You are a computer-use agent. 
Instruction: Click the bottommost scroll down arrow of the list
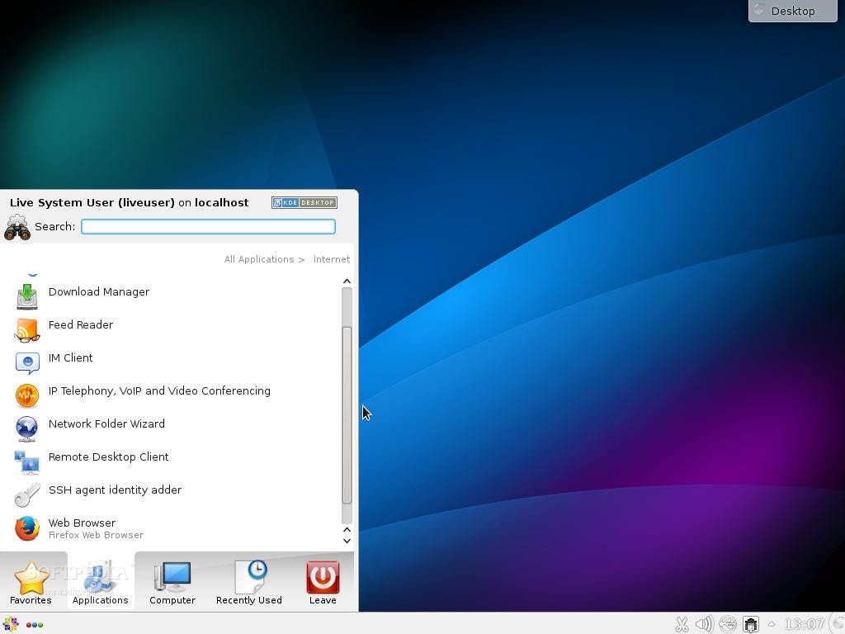tap(347, 542)
